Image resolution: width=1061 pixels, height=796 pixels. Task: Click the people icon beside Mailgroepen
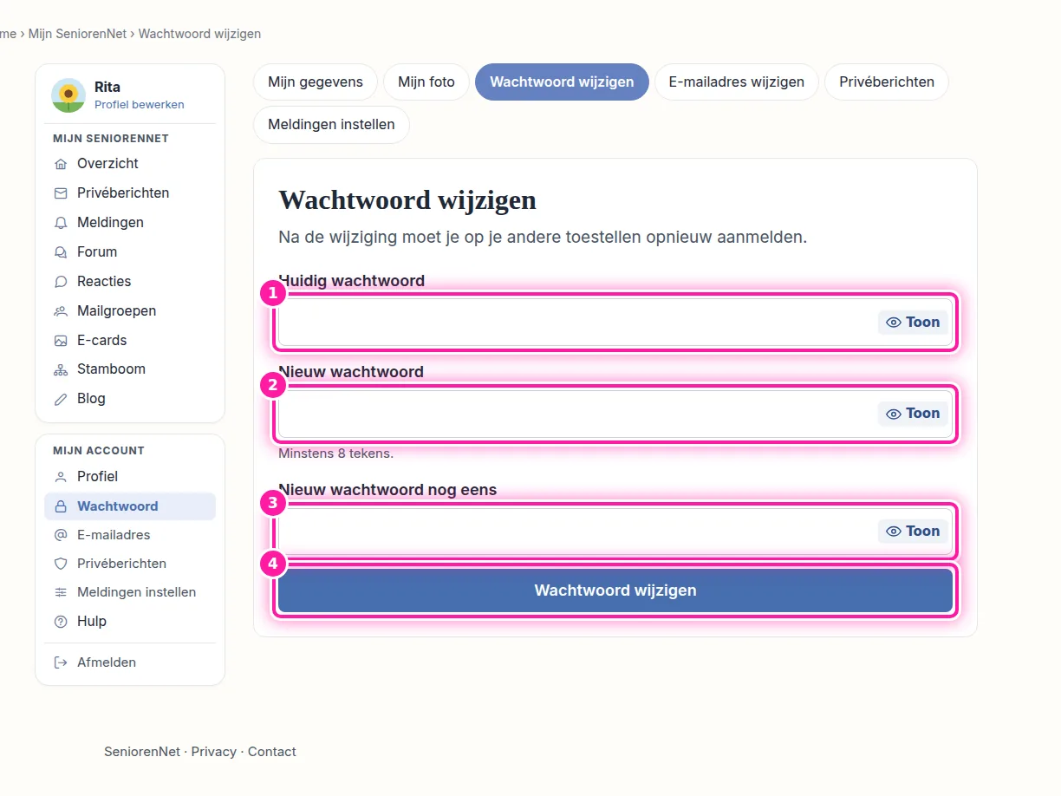click(61, 311)
